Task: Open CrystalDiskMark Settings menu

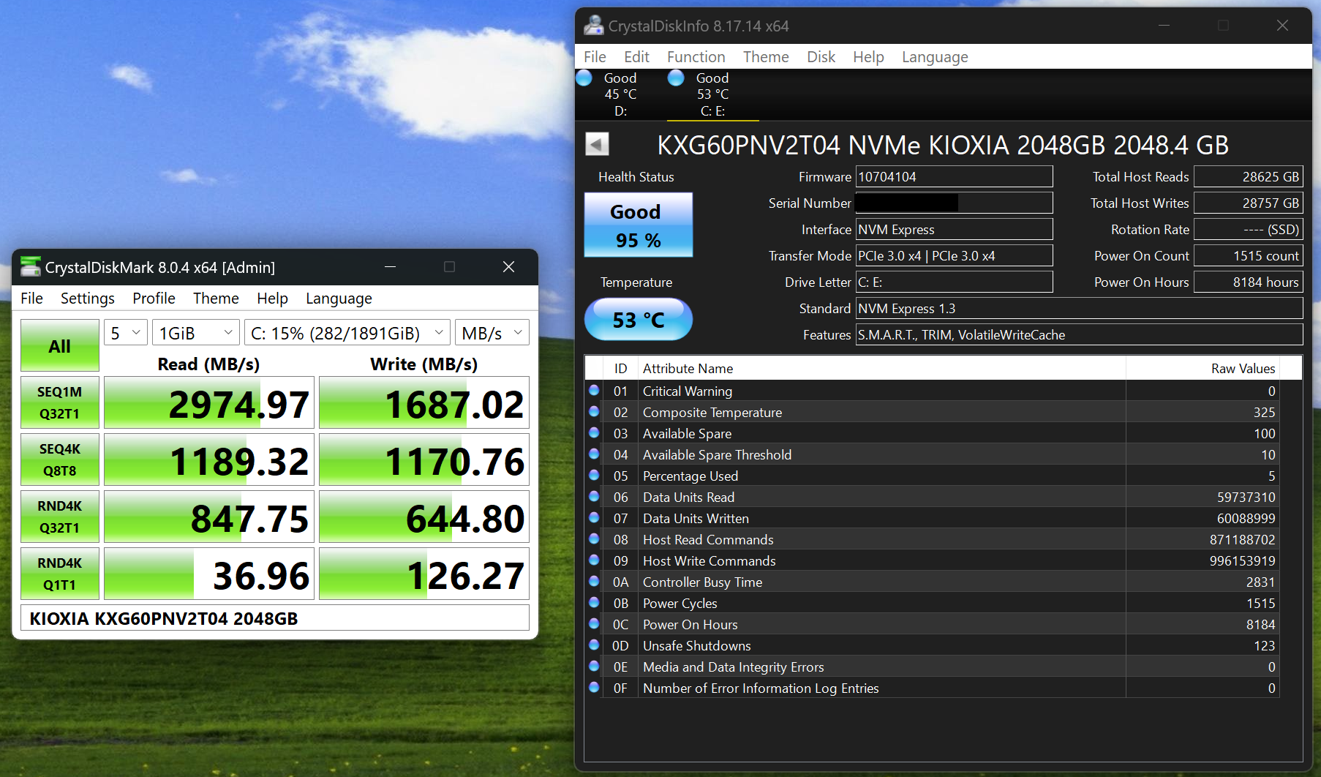Action: click(x=88, y=299)
